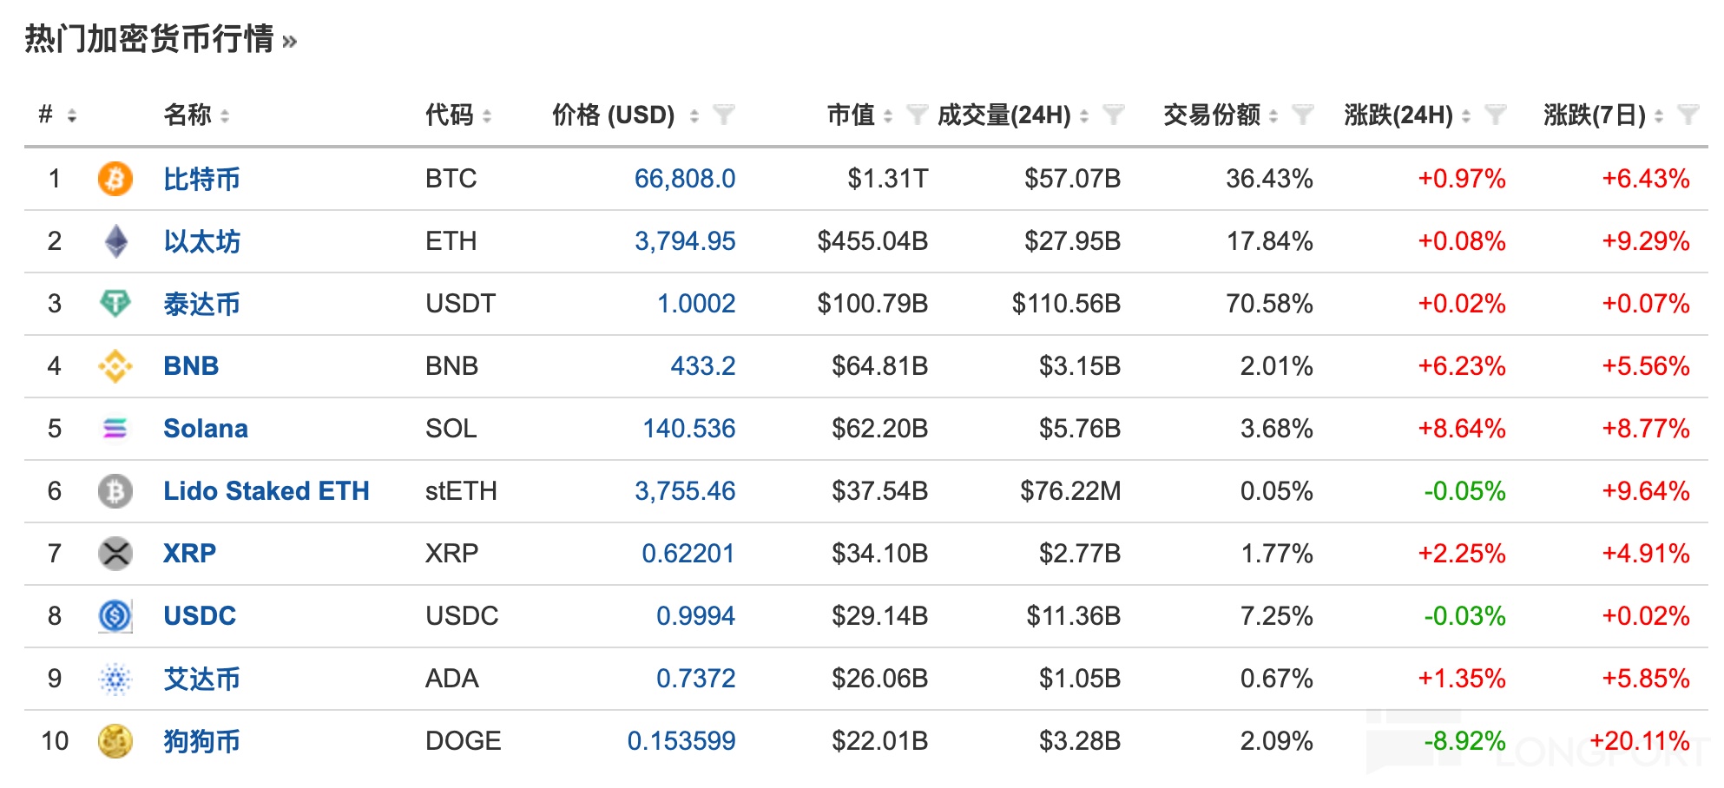Screen dimensions: 1724x788
Task: Click the Dogecoin dog coin icon
Action: tap(115, 741)
